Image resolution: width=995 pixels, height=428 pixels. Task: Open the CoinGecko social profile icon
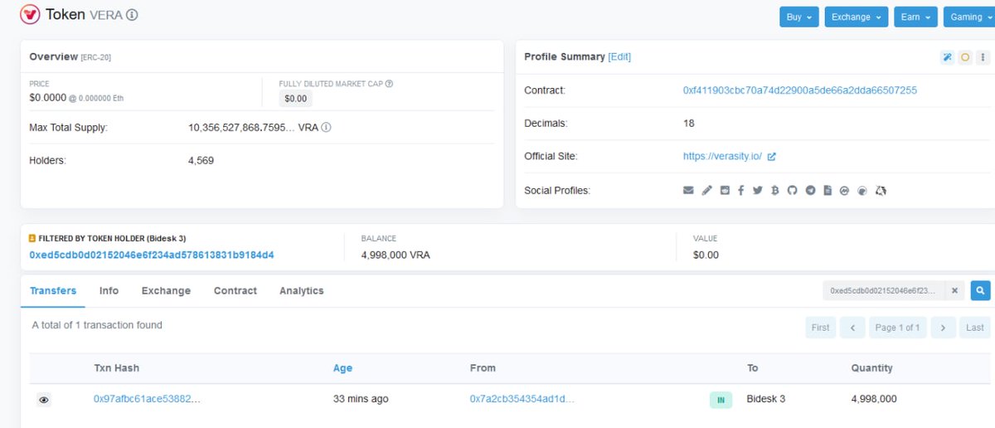click(862, 191)
